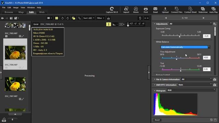
Task: Click the linked squares toolbar icon
Action: [x=79, y=18]
